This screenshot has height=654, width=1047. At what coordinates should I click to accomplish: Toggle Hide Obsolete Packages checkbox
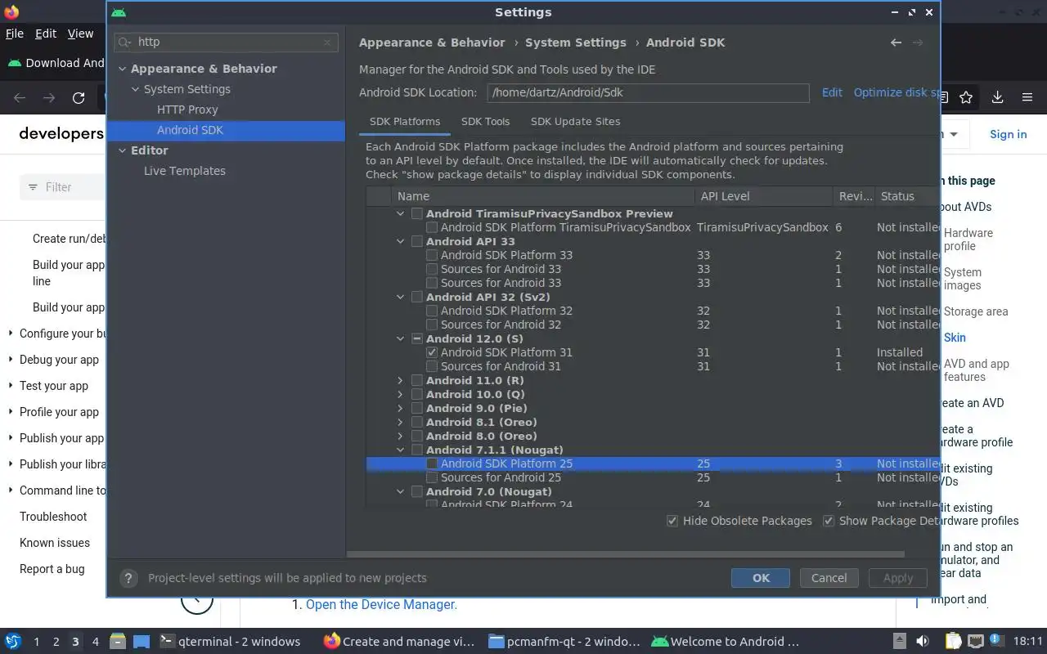672,521
